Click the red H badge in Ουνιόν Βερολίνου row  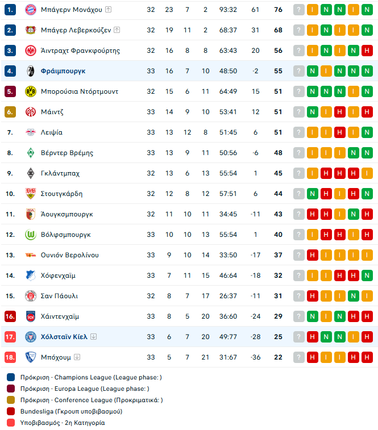(x=313, y=255)
